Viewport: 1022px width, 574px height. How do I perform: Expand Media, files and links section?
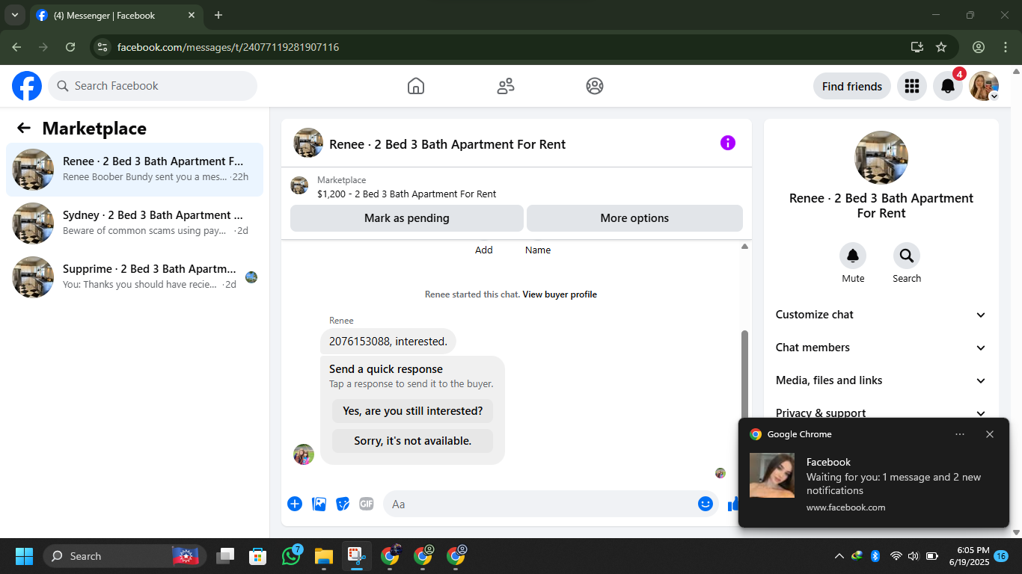(x=881, y=380)
